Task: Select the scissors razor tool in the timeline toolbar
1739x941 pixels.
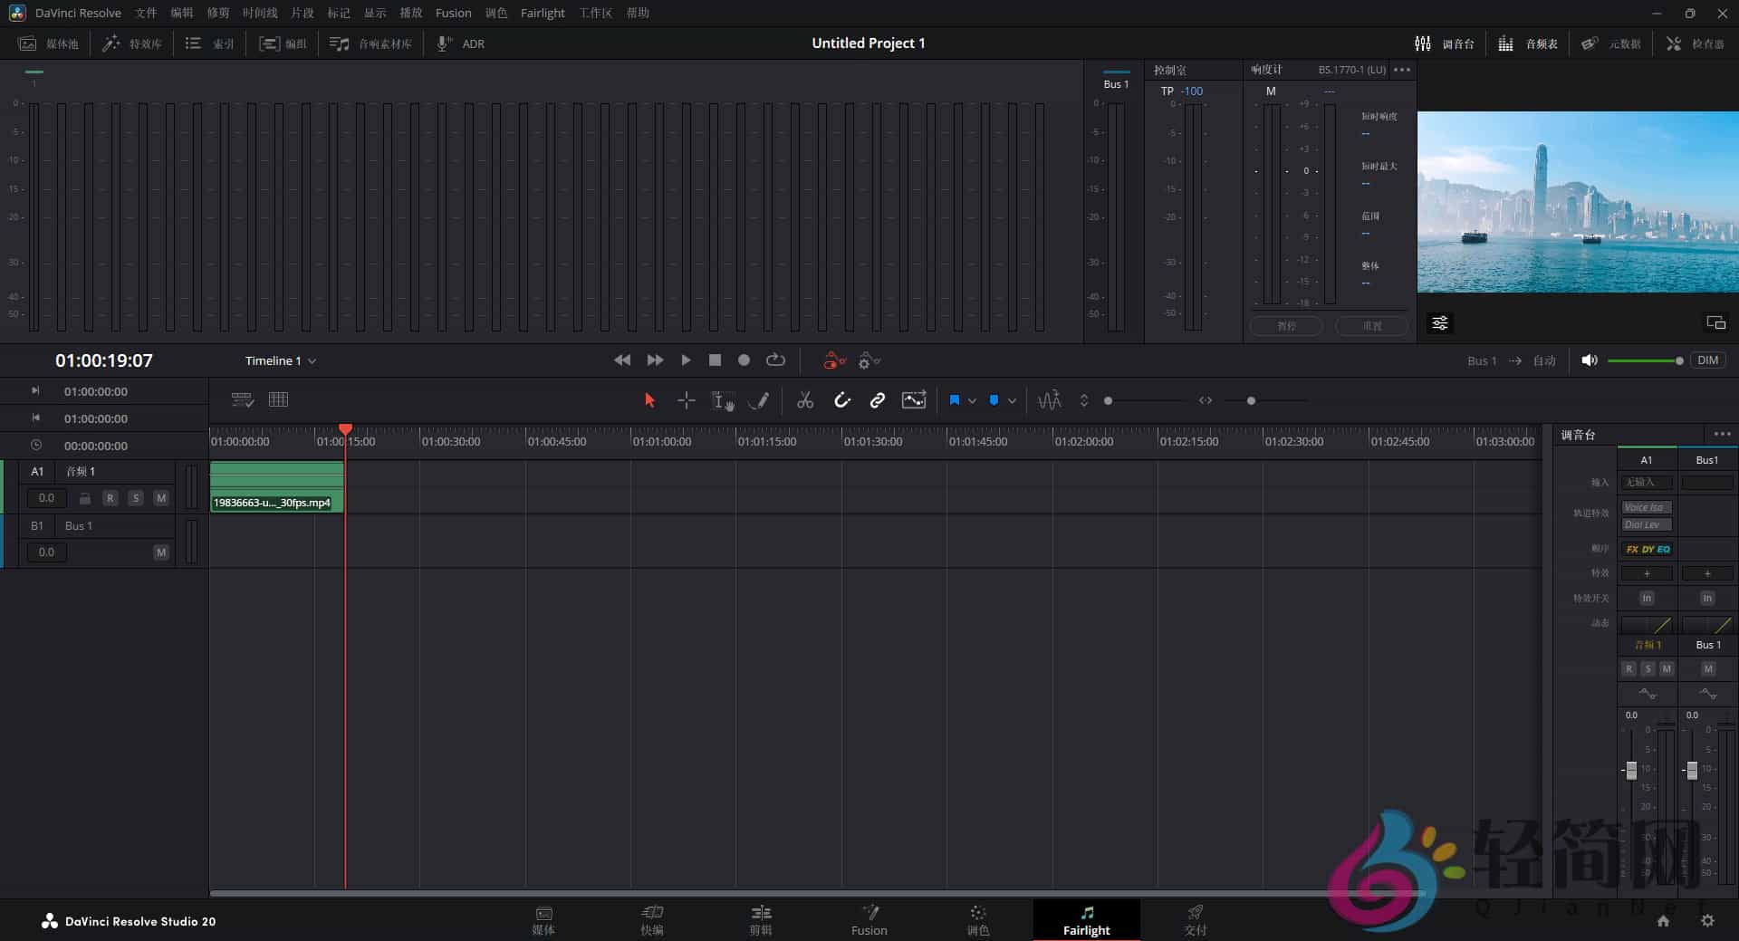Action: (x=805, y=399)
